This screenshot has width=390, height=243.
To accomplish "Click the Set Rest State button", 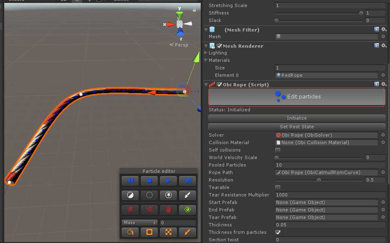I will click(297, 127).
